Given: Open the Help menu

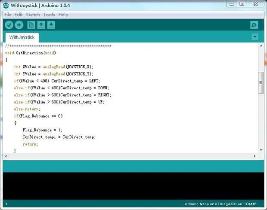Looking at the screenshot, I should coord(63,15).
